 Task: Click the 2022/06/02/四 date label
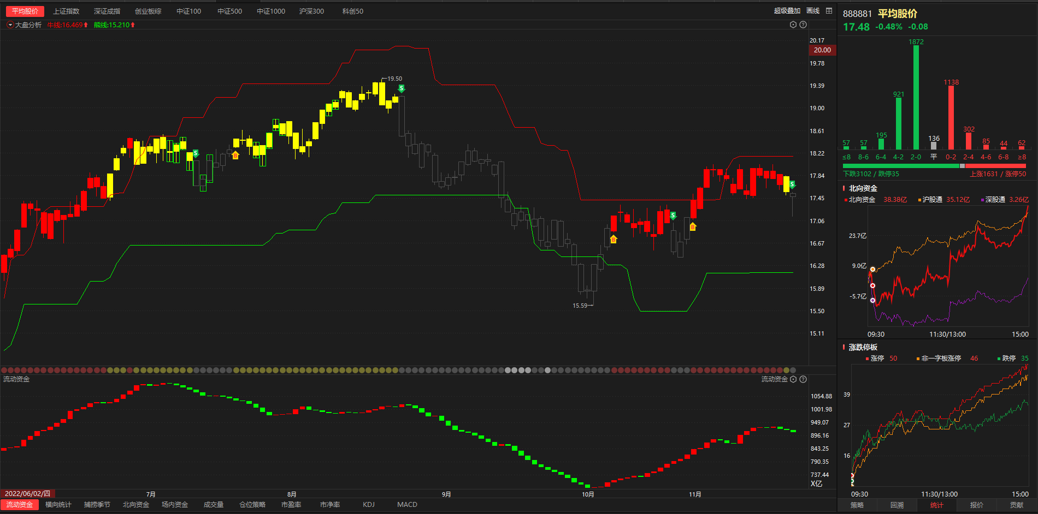tap(27, 494)
